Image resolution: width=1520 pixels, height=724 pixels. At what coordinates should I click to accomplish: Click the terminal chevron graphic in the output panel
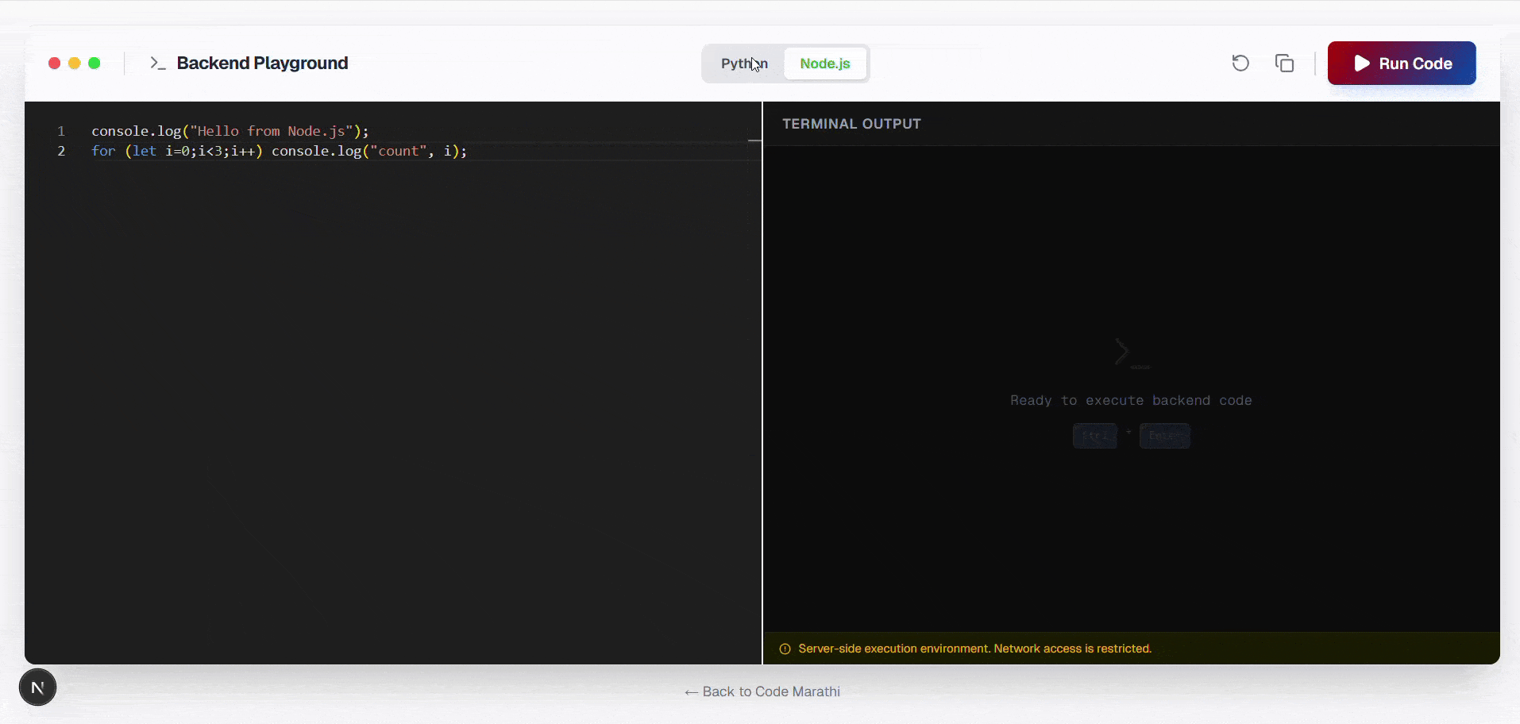1123,352
